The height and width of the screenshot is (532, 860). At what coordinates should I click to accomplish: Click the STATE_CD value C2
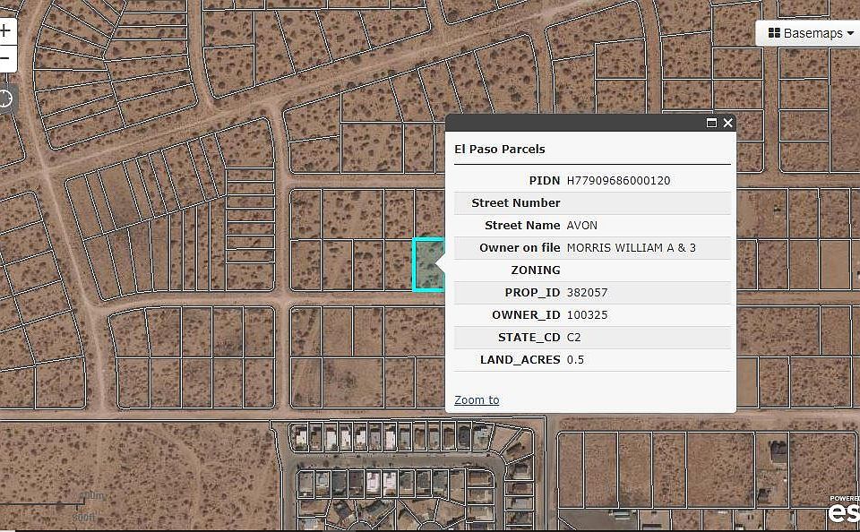pos(573,338)
